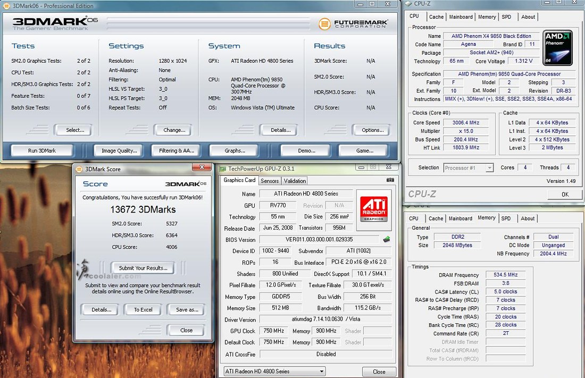Screen dimensions: 585x378
Task: Export the score with To Excel
Action: pos(143,310)
